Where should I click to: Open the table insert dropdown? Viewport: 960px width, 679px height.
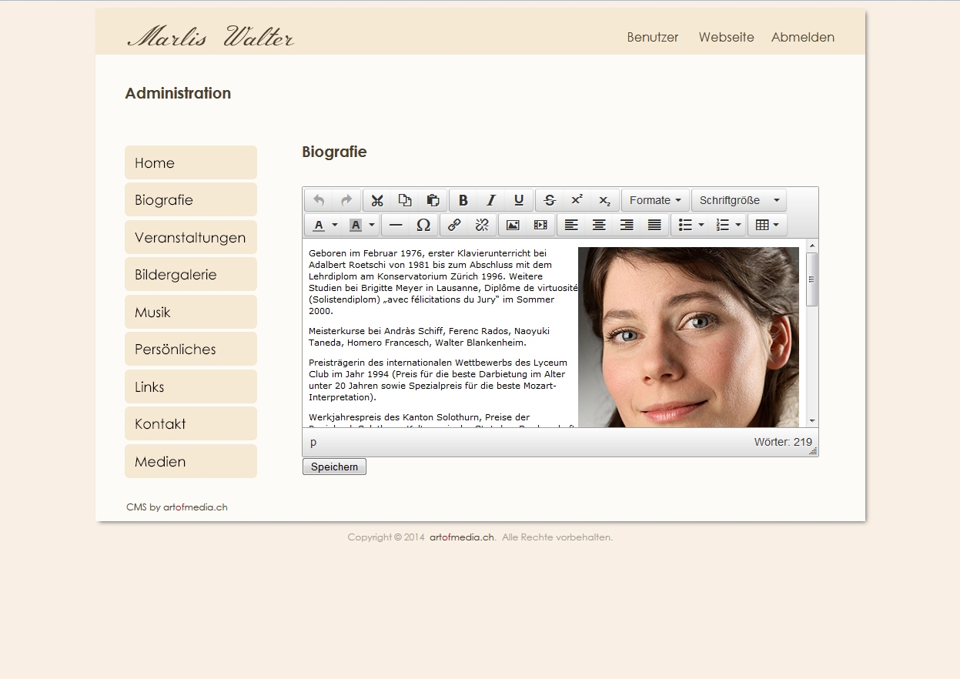767,225
